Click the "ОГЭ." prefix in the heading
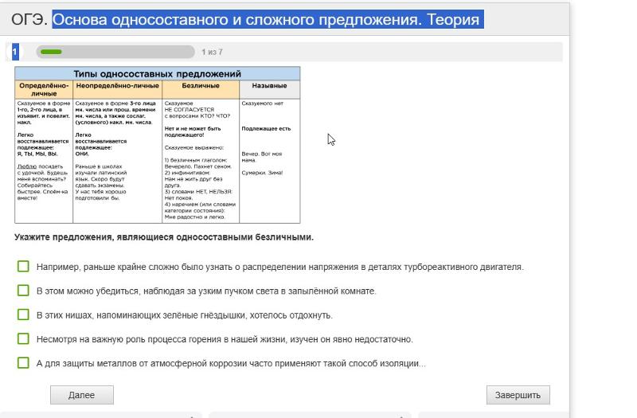Viewport: 637px width, 418px height. tap(29, 20)
